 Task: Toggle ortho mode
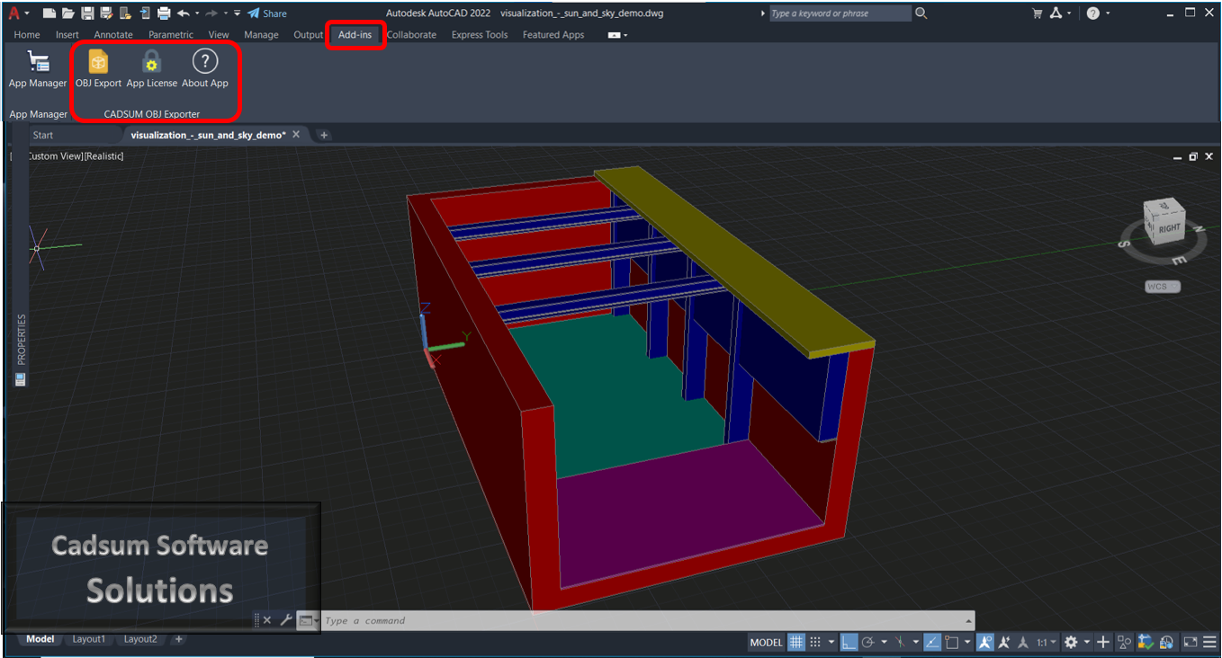pyautogui.click(x=849, y=642)
